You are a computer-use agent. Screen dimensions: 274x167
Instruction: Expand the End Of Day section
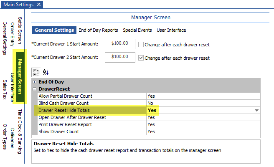pyautogui.click(x=35, y=82)
